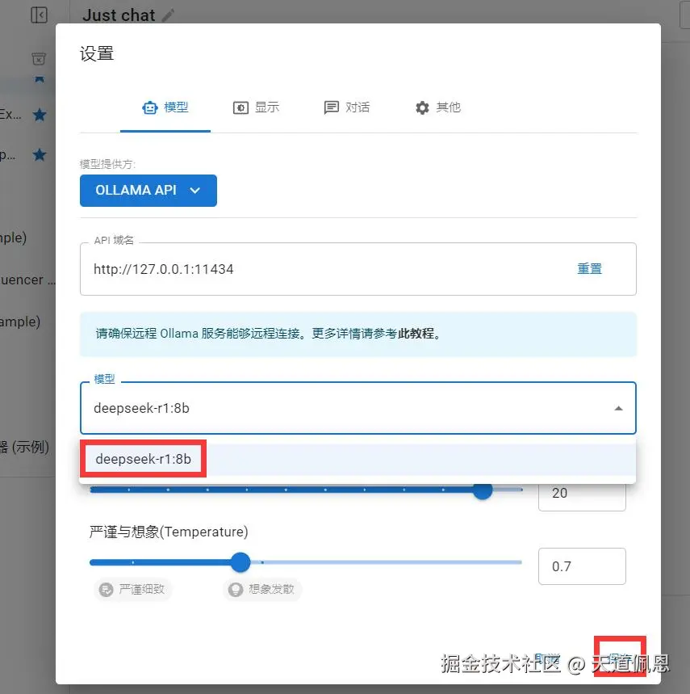This screenshot has width=690, height=694.
Task: Switch to the 模型 tab
Action: pos(165,107)
